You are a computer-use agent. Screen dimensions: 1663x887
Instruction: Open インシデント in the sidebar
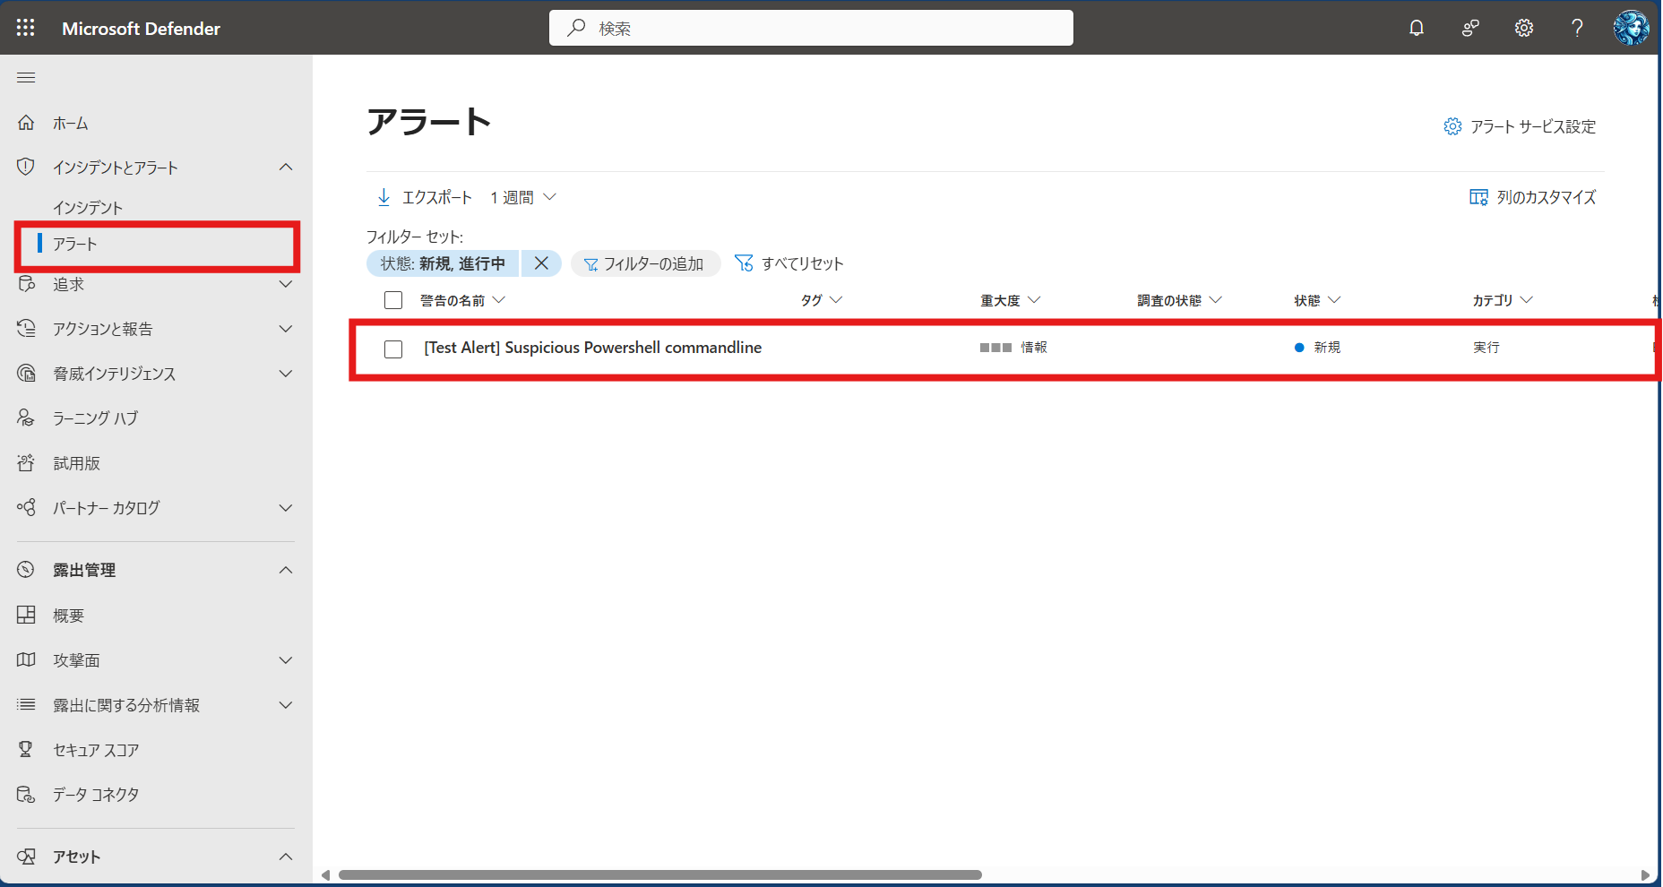point(88,208)
